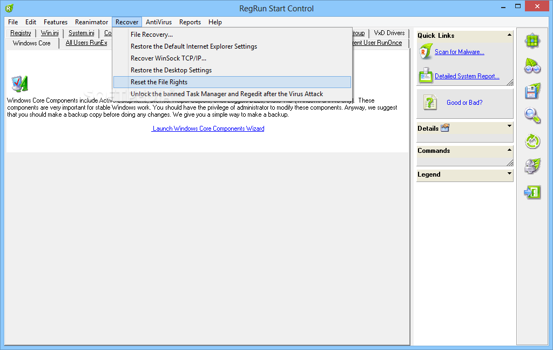Screen dimensions: 553x350
Task: Open the Features menu
Action: coord(56,22)
